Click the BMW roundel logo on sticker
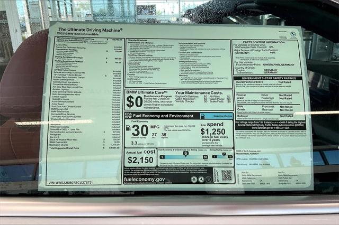Viewport: 339px width, 225px height. coord(293,34)
